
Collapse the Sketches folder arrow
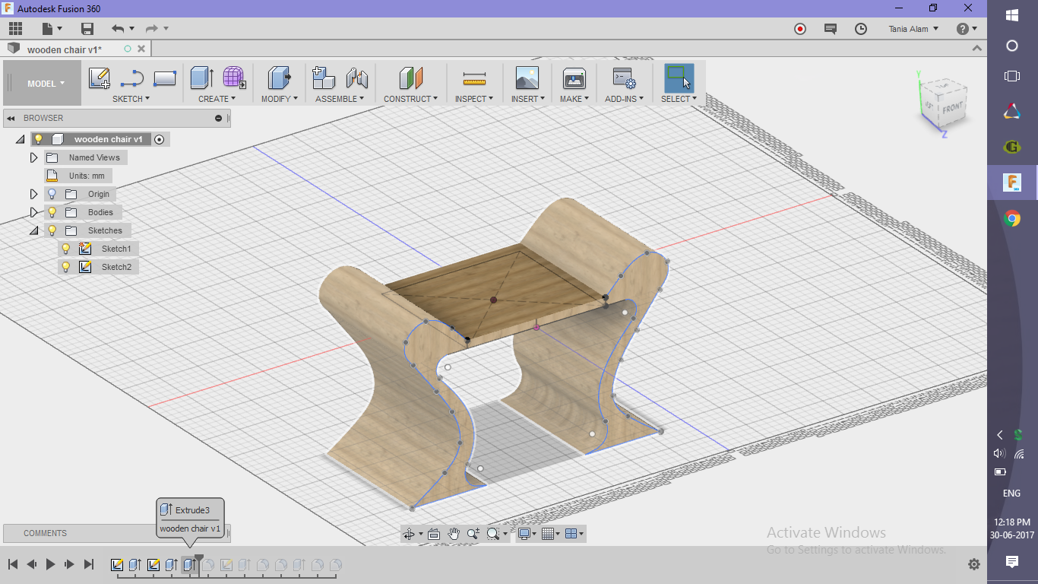pos(33,230)
